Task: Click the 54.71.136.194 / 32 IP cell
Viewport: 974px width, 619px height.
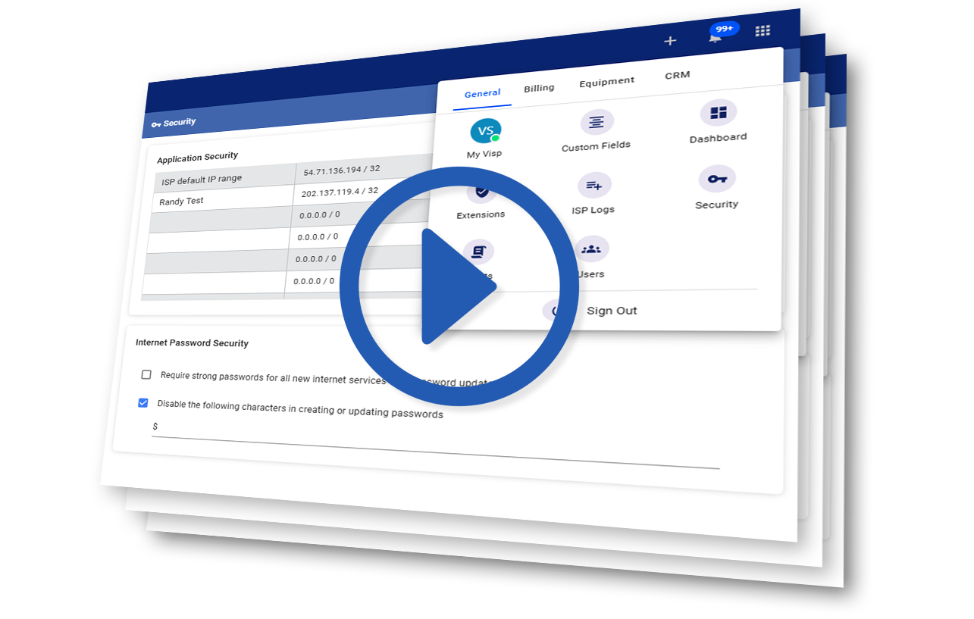Action: tap(341, 170)
